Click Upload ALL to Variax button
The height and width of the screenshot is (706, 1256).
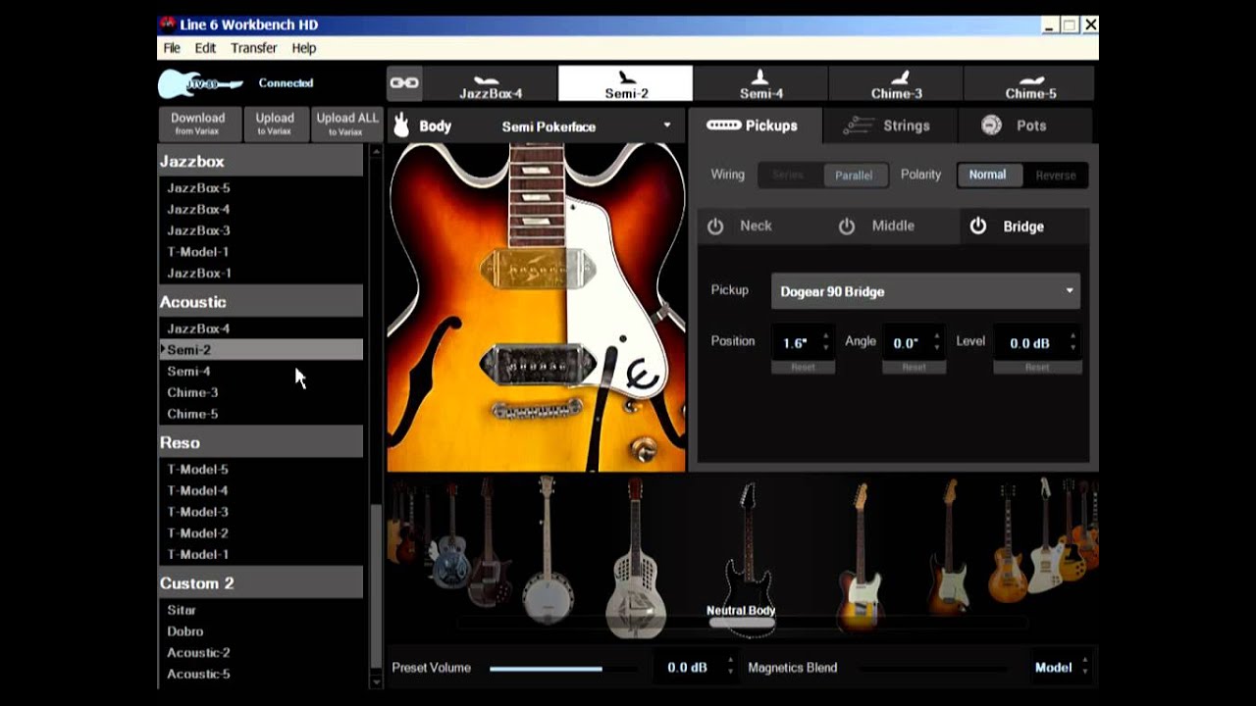346,124
